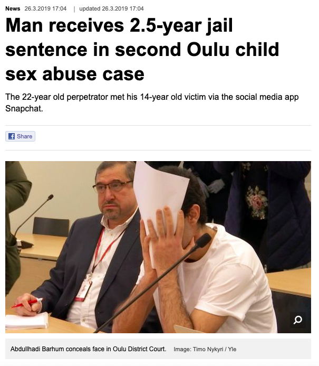This screenshot has height=366, width=319.
Task: Click the red pen in the photo
Action: 26,303
